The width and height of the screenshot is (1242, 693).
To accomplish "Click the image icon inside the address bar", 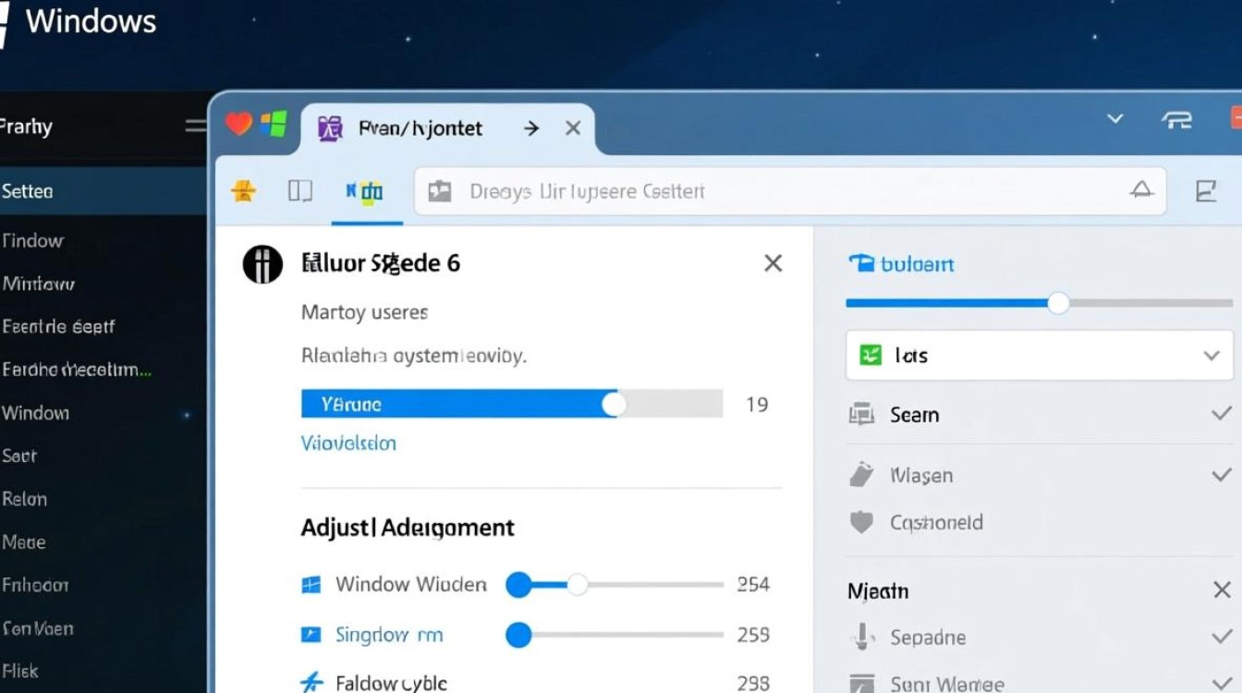I will tap(438, 190).
